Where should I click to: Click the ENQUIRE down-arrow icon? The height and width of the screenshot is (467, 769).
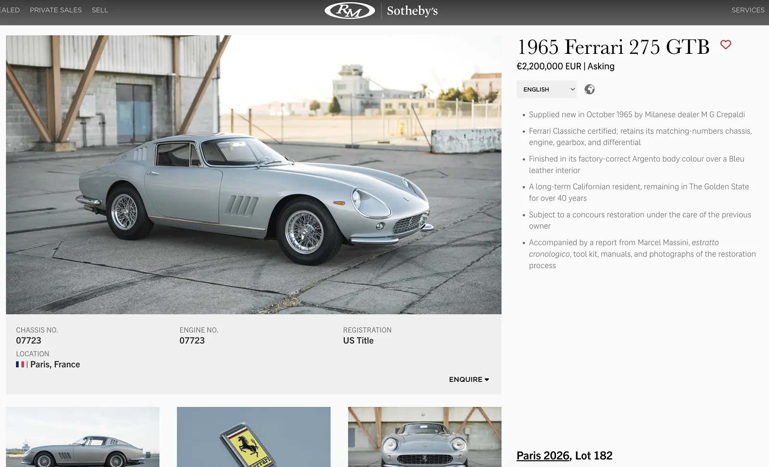click(487, 380)
